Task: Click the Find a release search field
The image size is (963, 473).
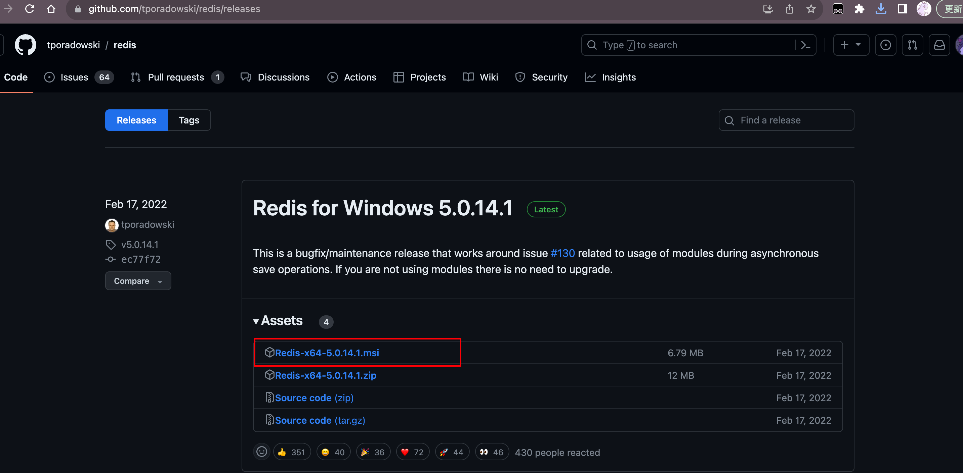Action: coord(786,120)
